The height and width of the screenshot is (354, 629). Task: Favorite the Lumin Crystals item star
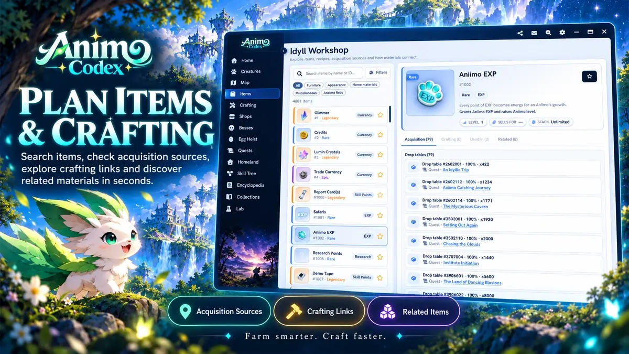tap(381, 155)
